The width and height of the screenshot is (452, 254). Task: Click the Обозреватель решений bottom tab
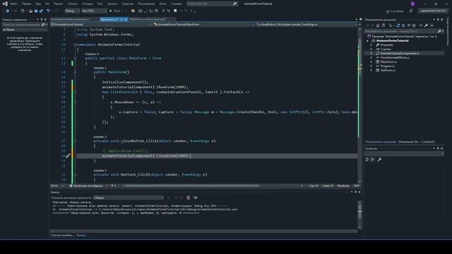(x=381, y=142)
